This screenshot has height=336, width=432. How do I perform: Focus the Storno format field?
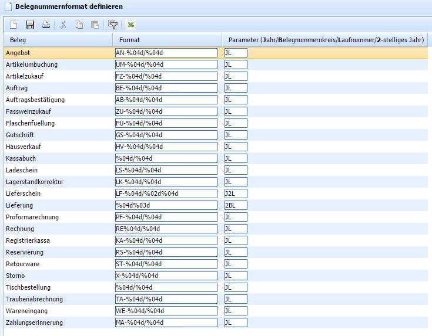click(x=166, y=276)
